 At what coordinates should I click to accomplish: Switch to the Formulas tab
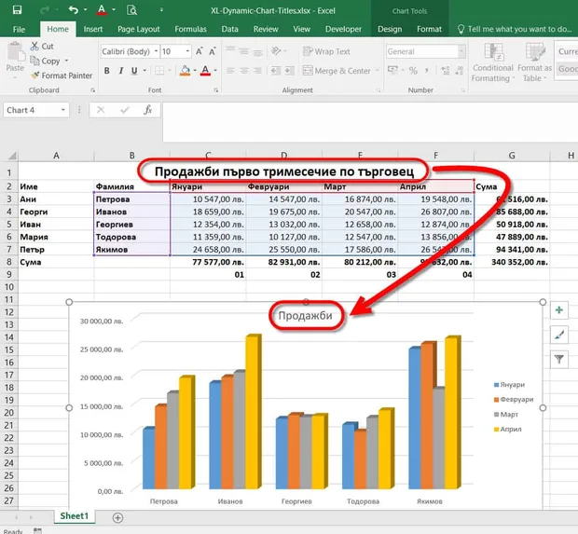tap(190, 29)
